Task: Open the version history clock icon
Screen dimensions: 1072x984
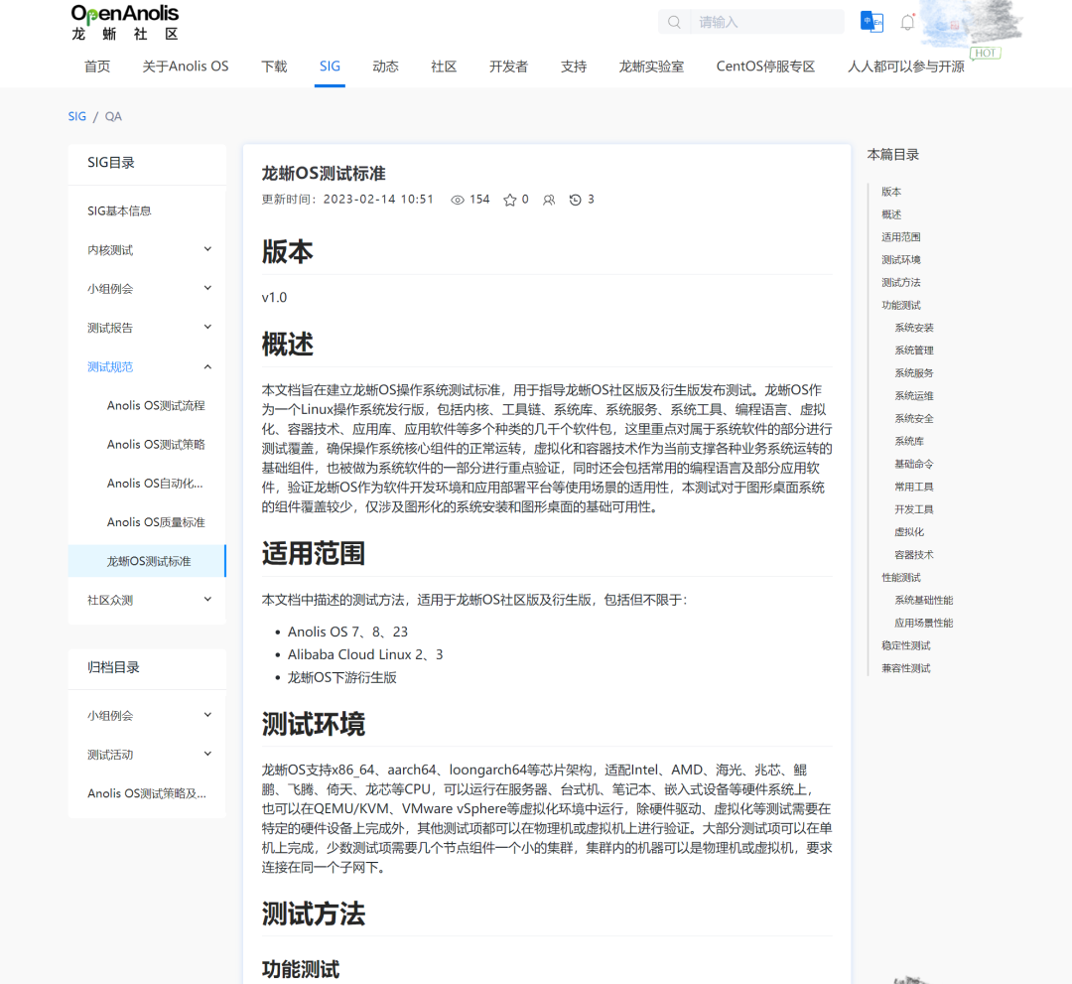Action: point(575,200)
